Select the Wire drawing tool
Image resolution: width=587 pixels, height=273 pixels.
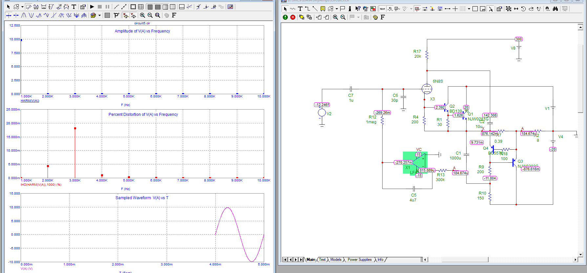[307, 9]
